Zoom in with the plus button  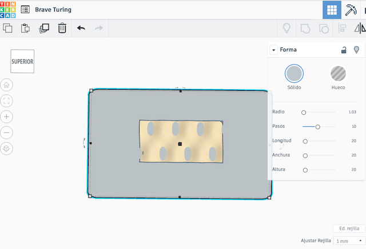point(6,117)
